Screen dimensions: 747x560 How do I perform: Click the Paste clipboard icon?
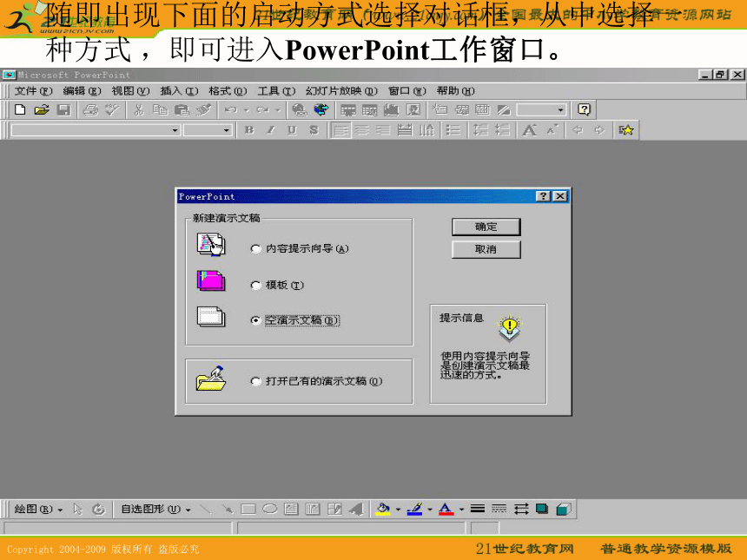pos(182,110)
